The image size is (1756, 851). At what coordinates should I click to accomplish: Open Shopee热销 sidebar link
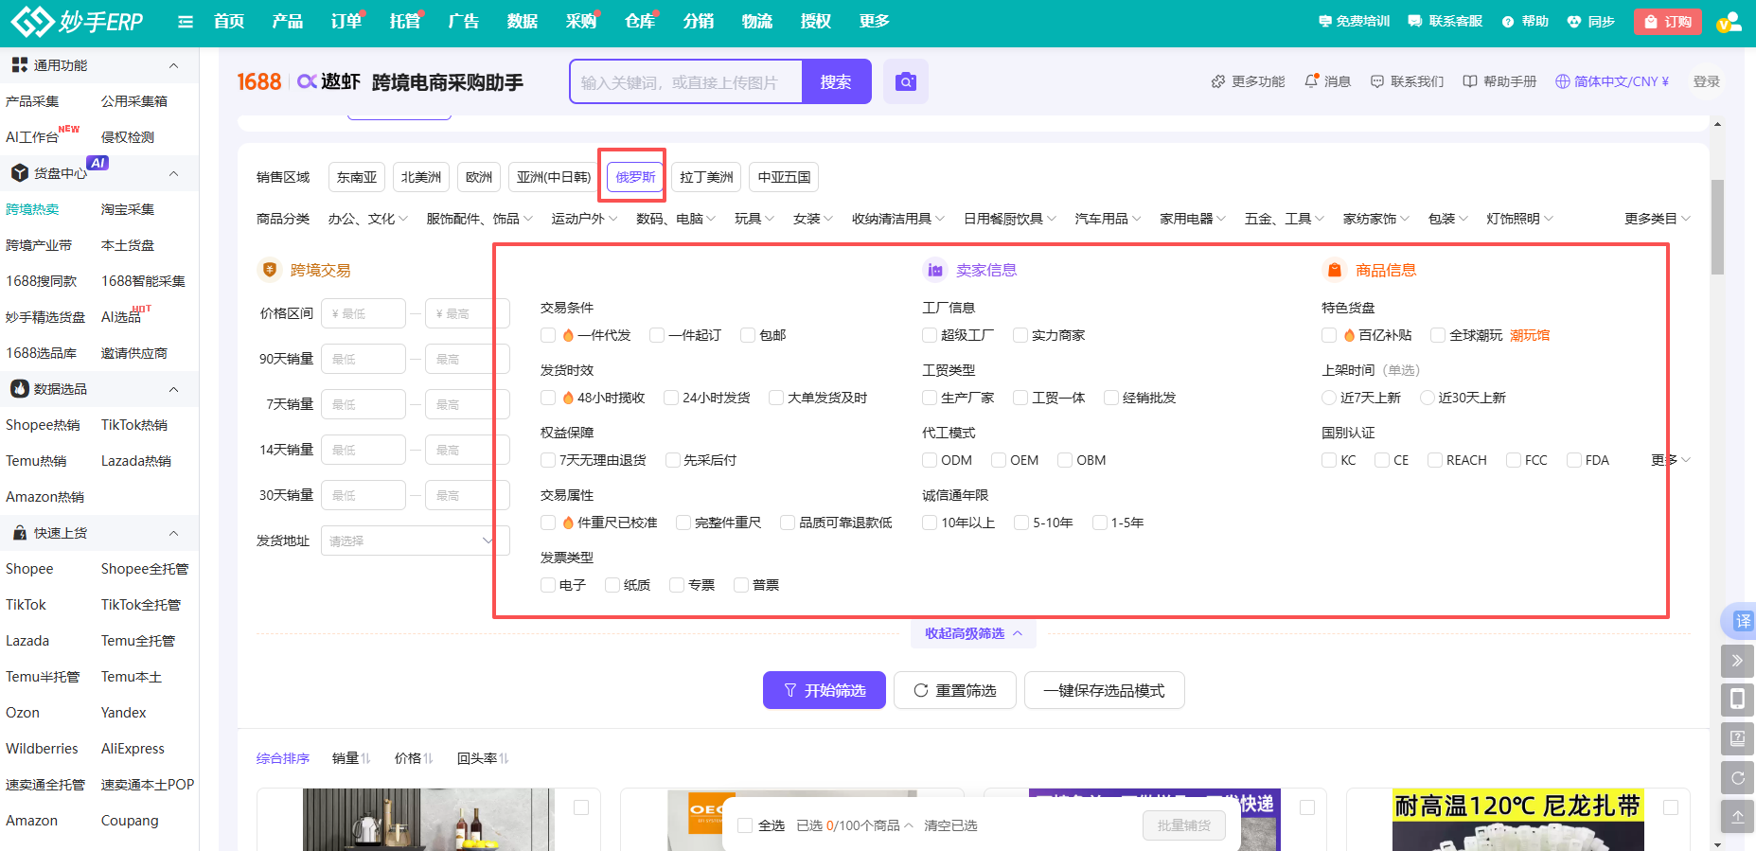(44, 425)
